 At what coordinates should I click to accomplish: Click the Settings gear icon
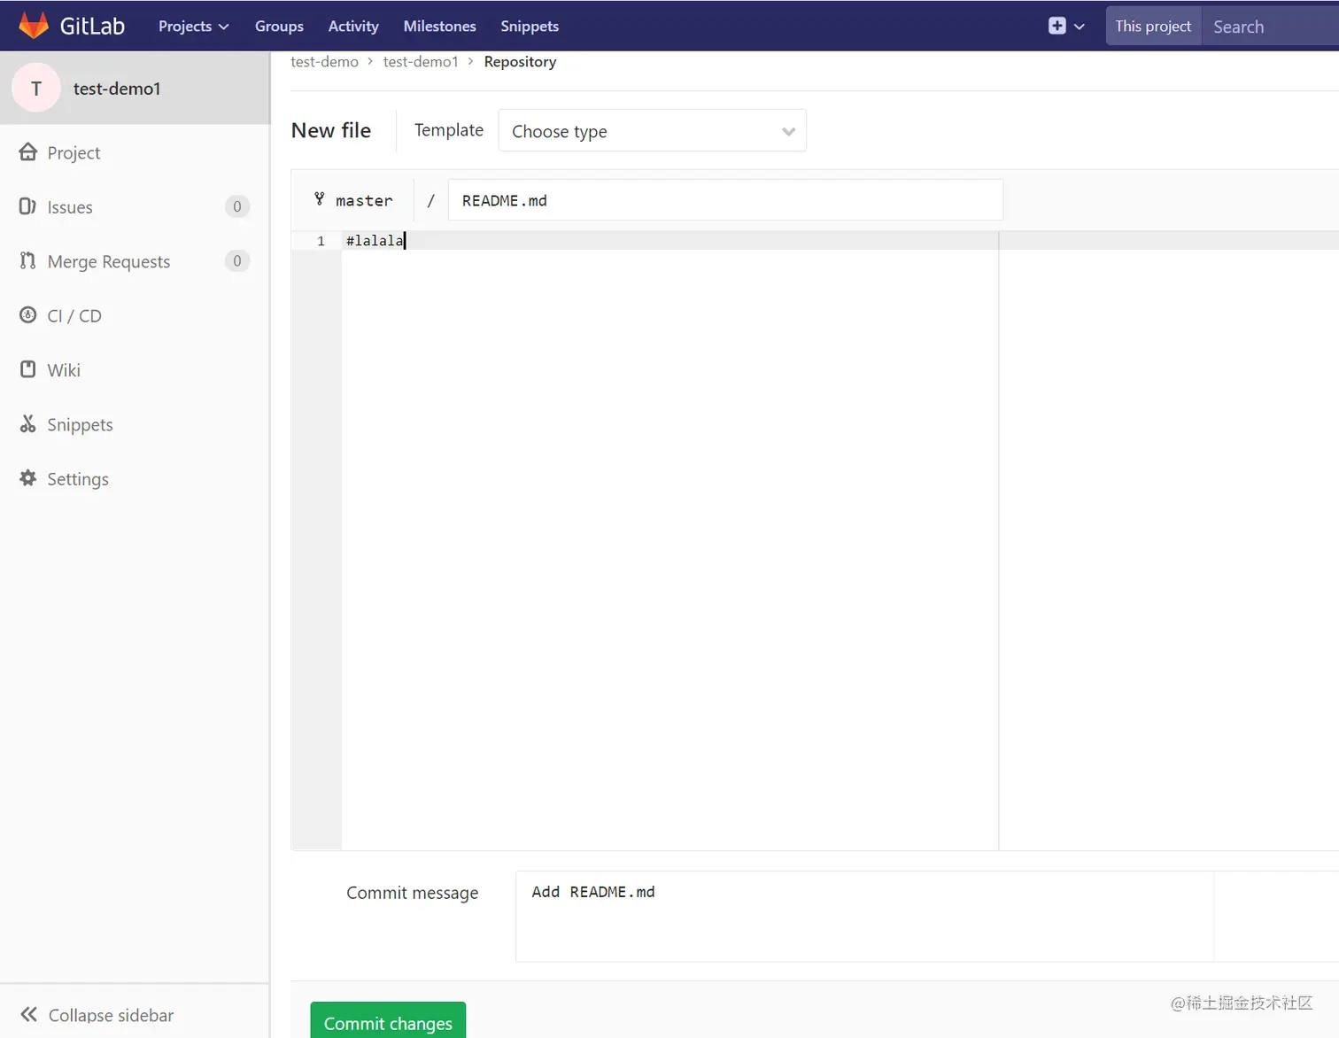[x=28, y=478]
